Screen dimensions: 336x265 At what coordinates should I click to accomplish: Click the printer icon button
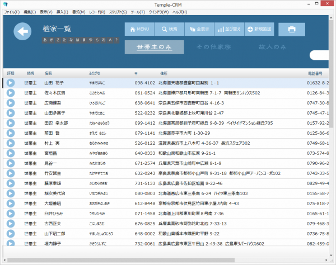tap(292, 29)
